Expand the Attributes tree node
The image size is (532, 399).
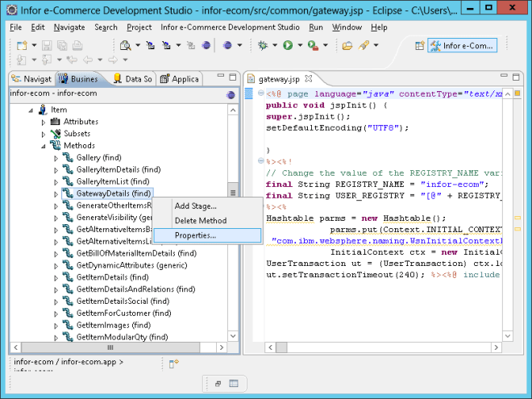44,122
